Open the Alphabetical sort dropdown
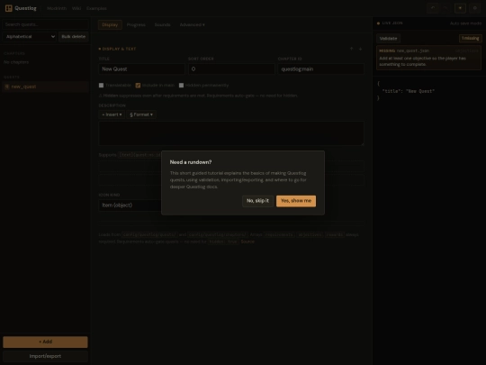 coord(30,37)
